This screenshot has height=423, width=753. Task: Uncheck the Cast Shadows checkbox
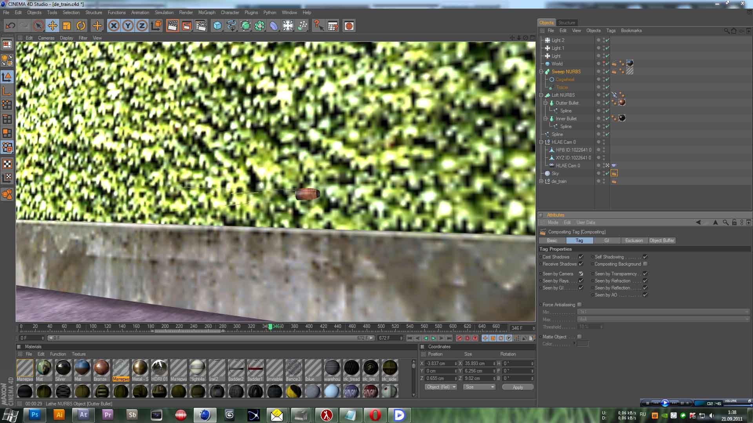tap(581, 257)
